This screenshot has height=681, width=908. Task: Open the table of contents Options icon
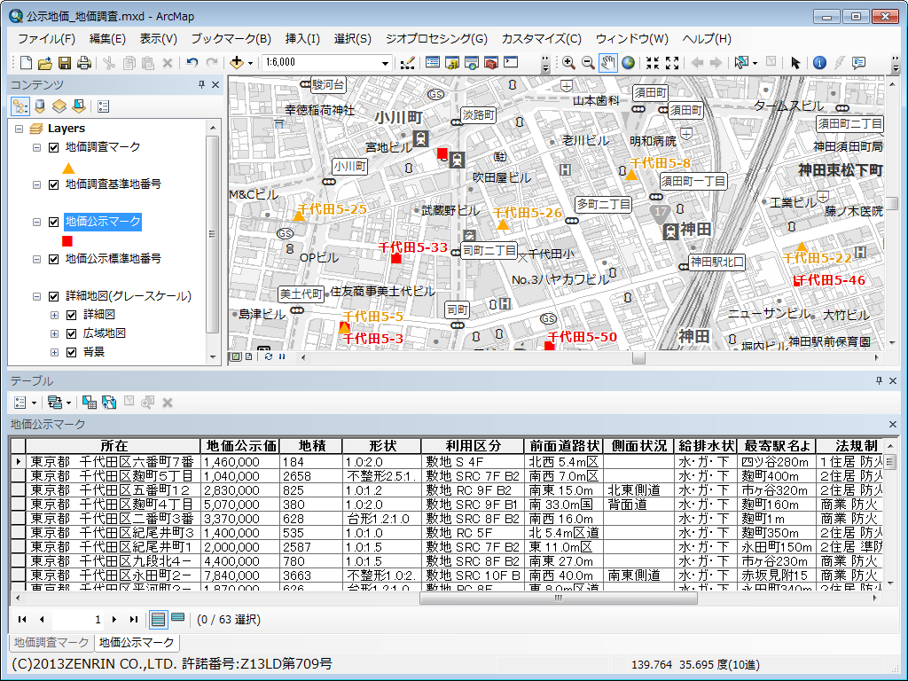pos(104,106)
